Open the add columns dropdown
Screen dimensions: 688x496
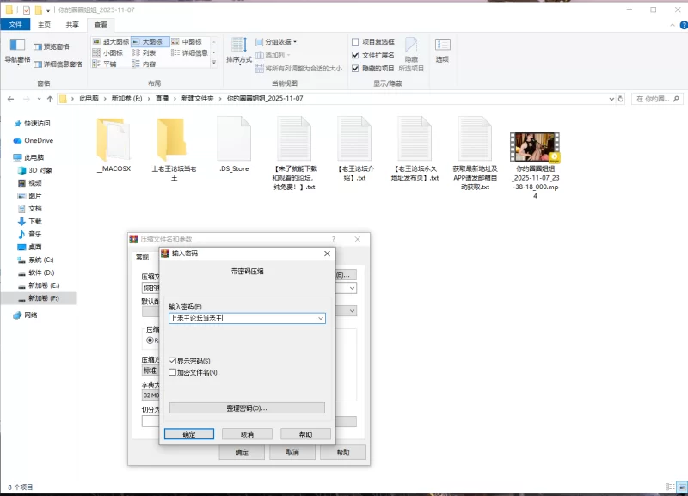point(273,55)
